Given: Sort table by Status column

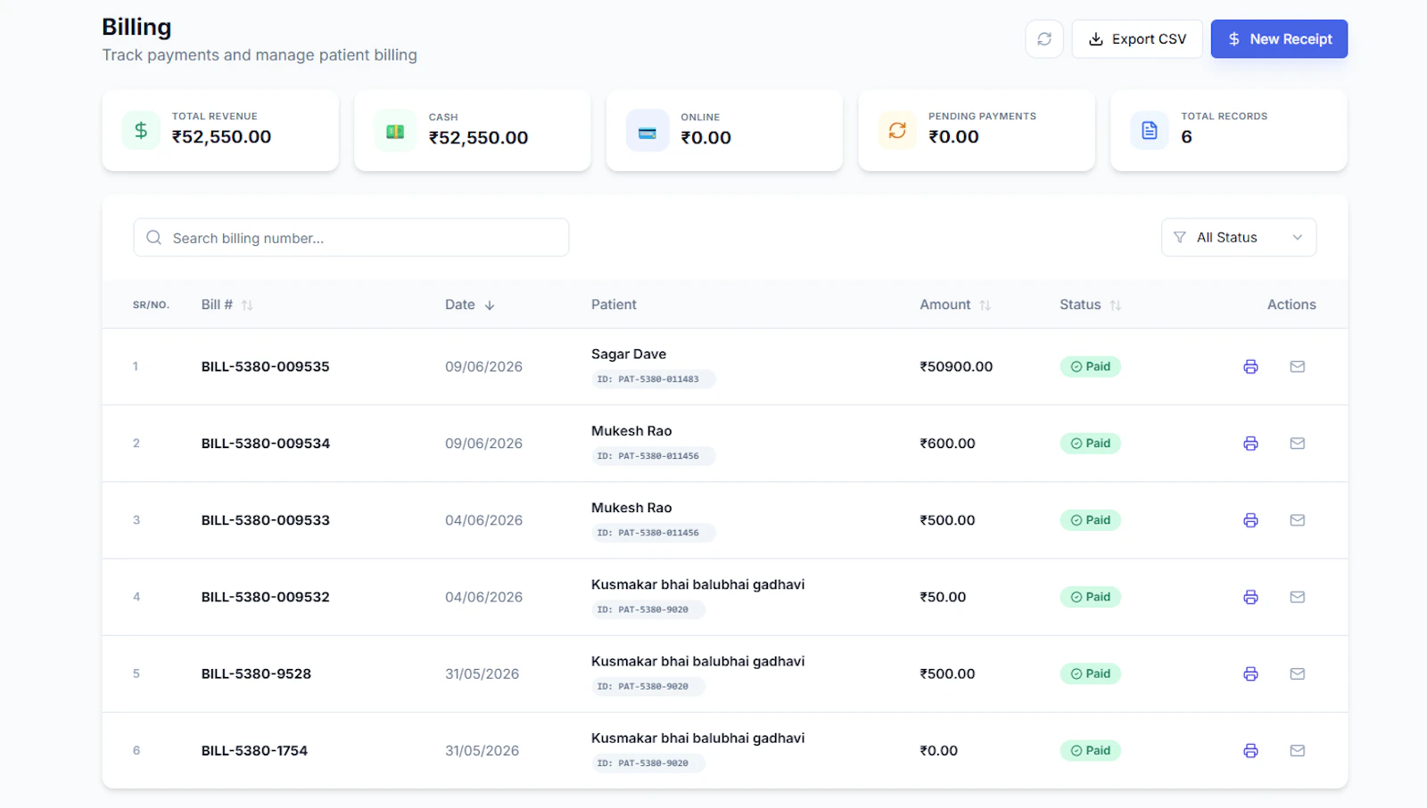Looking at the screenshot, I should [x=1090, y=305].
